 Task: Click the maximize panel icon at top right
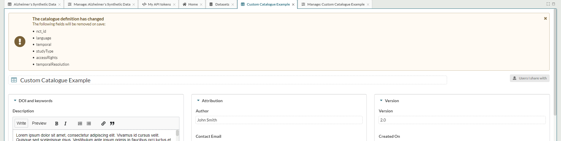click(553, 4)
